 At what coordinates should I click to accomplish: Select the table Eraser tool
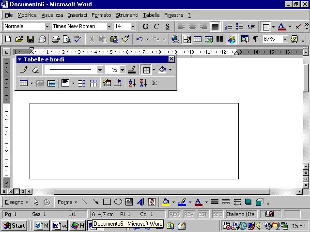35,70
